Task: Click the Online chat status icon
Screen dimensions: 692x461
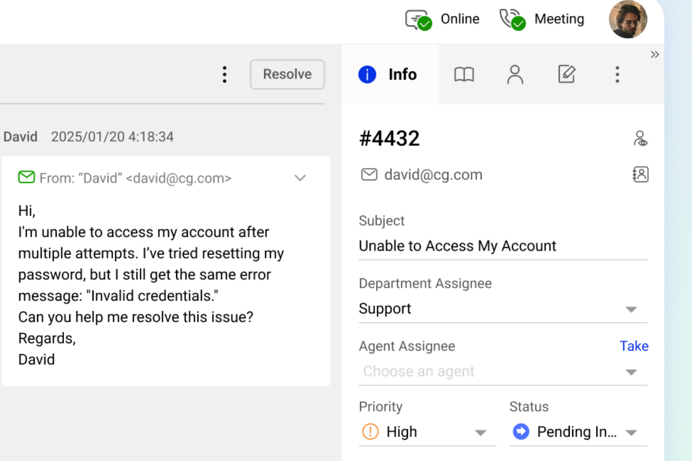Action: [x=418, y=19]
